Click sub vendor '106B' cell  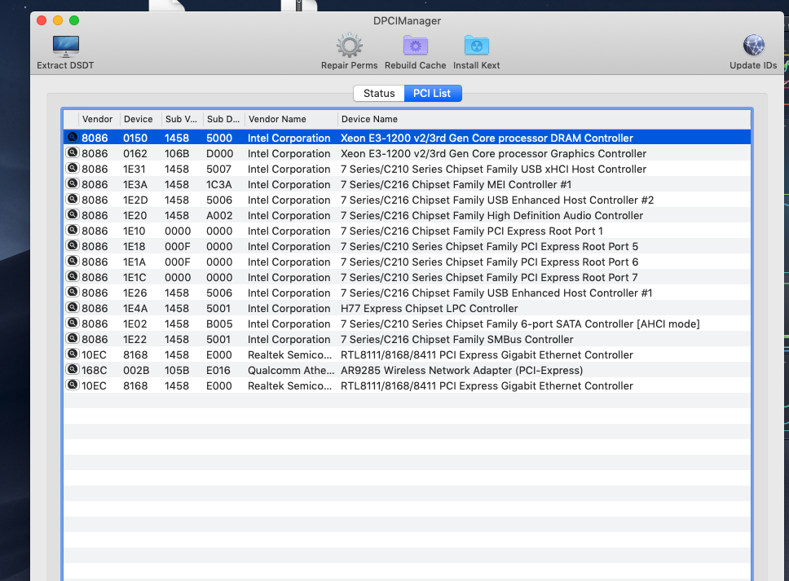coord(177,153)
